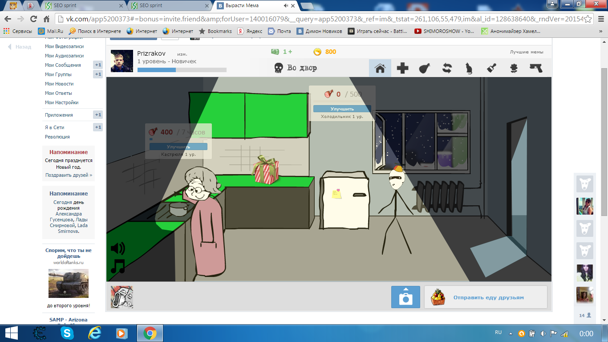Click RU language indicator in tray
Image resolution: width=608 pixels, height=342 pixels.
pyautogui.click(x=499, y=333)
